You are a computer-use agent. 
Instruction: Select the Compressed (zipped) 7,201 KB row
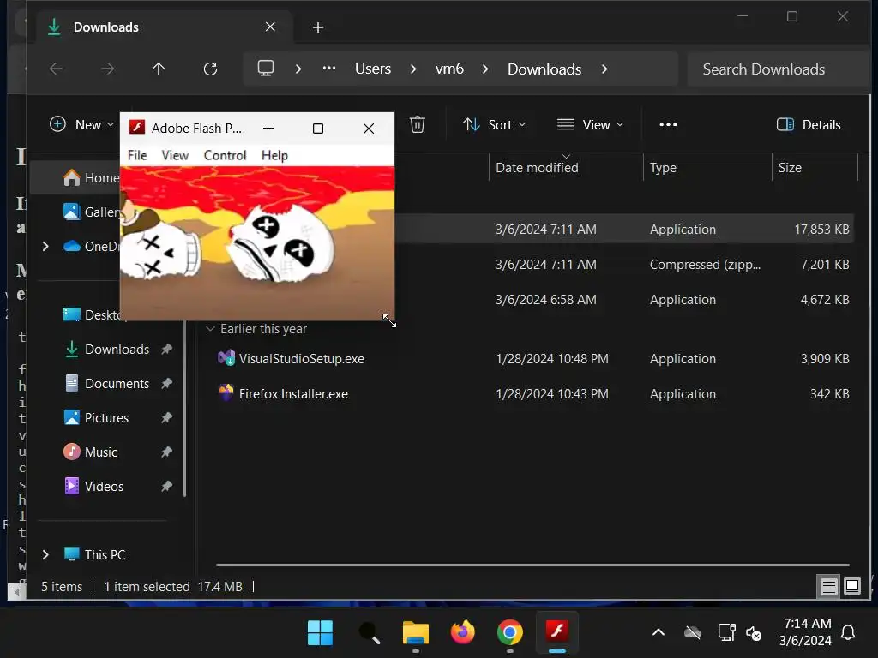pyautogui.click(x=624, y=264)
